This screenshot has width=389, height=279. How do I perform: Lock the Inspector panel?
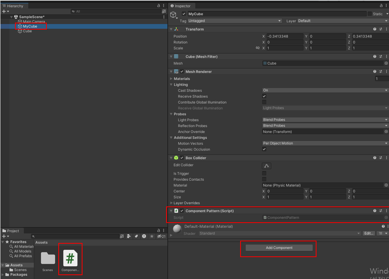coord(381,5)
